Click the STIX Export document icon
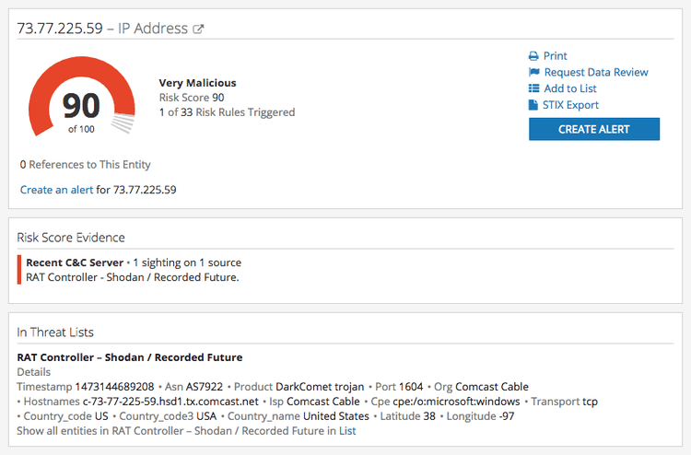Screen dimensions: 691x455 pyautogui.click(x=533, y=105)
